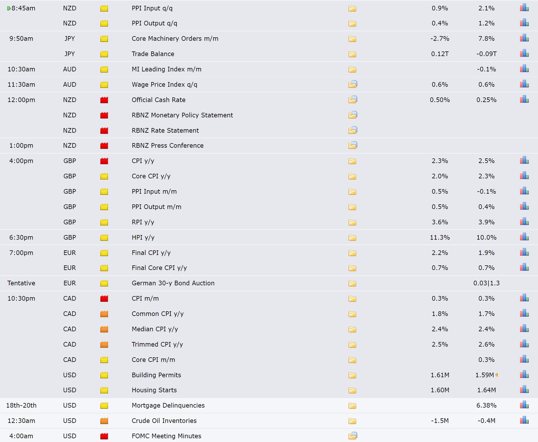
Task: Click the revised arrow beside 1.59M
Action: click(497, 375)
